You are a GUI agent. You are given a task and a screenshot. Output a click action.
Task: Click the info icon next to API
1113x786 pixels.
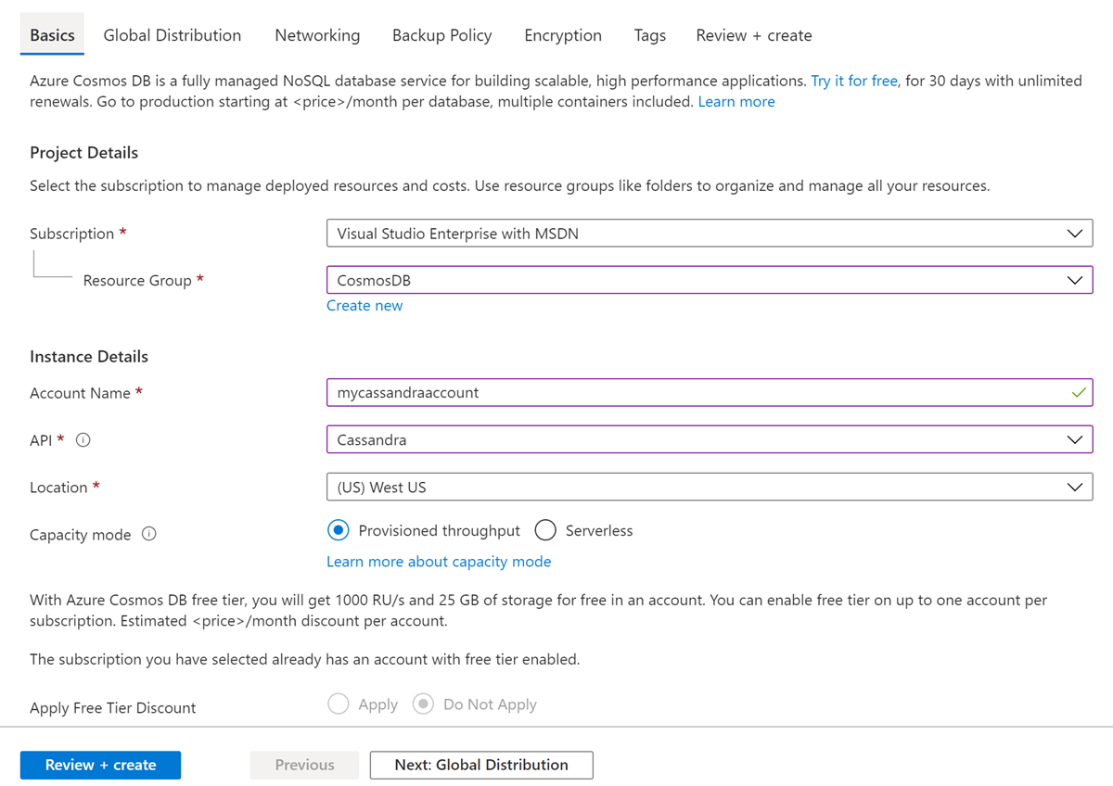click(x=83, y=439)
